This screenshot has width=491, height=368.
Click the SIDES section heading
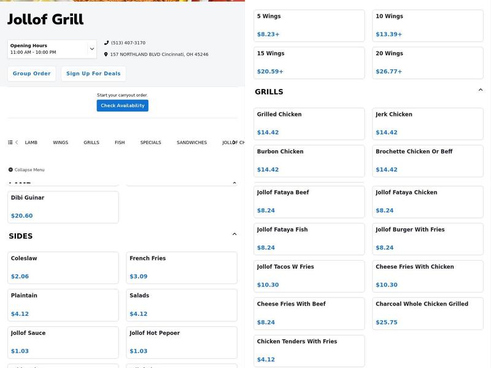(21, 236)
